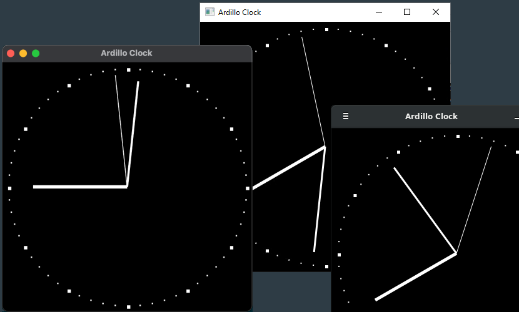
Task: Click the Windows window title Ardillo Clock
Action: click(239, 12)
